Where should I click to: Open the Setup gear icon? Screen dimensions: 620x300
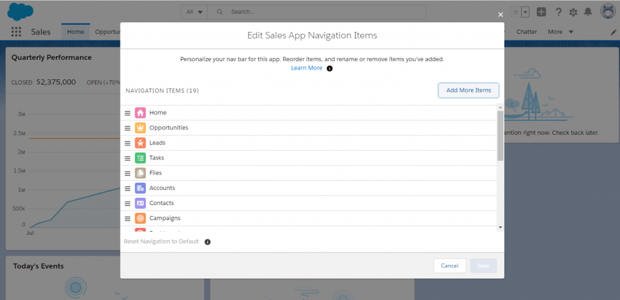tap(573, 12)
